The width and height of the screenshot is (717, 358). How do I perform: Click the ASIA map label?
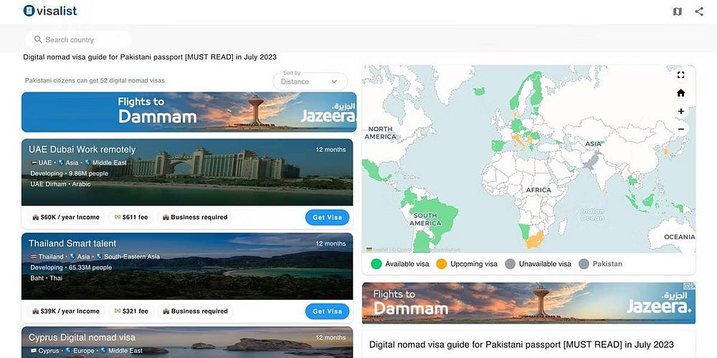593,145
